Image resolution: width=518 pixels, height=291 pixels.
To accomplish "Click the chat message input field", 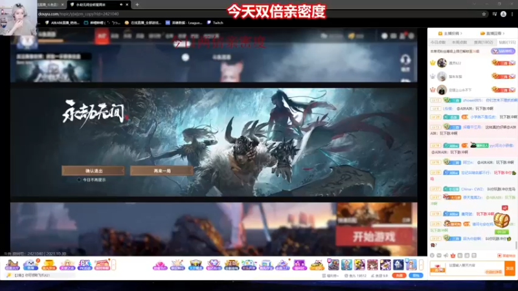I will (x=474, y=268).
